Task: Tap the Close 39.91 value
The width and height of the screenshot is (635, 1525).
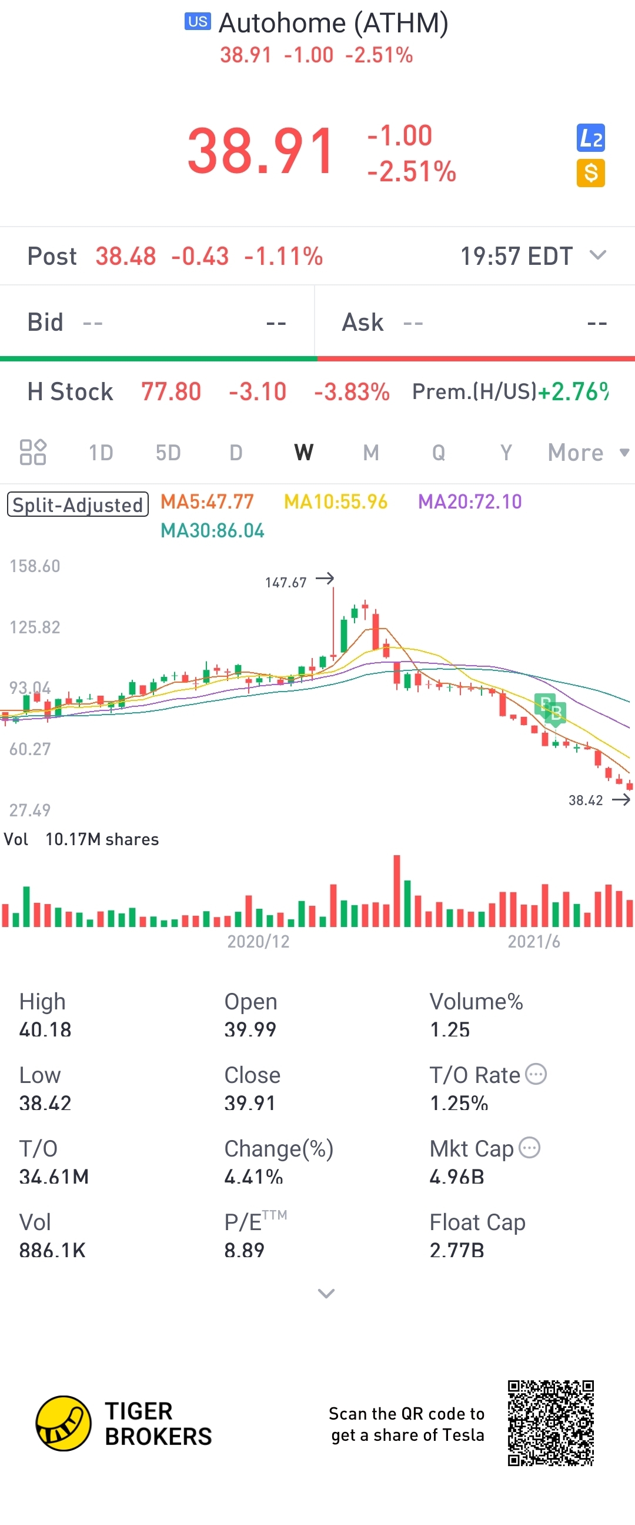Action: point(250,1102)
